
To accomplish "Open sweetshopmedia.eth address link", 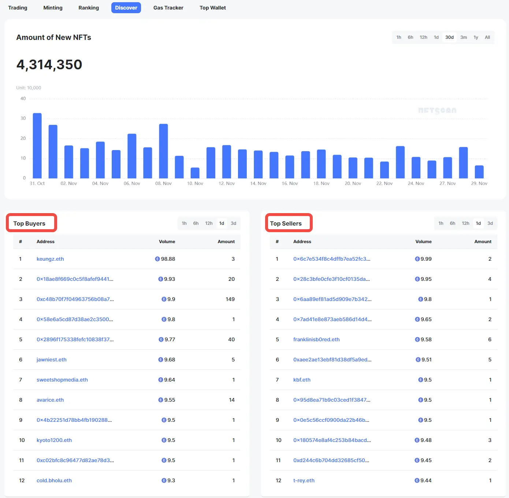I will pyautogui.click(x=62, y=380).
